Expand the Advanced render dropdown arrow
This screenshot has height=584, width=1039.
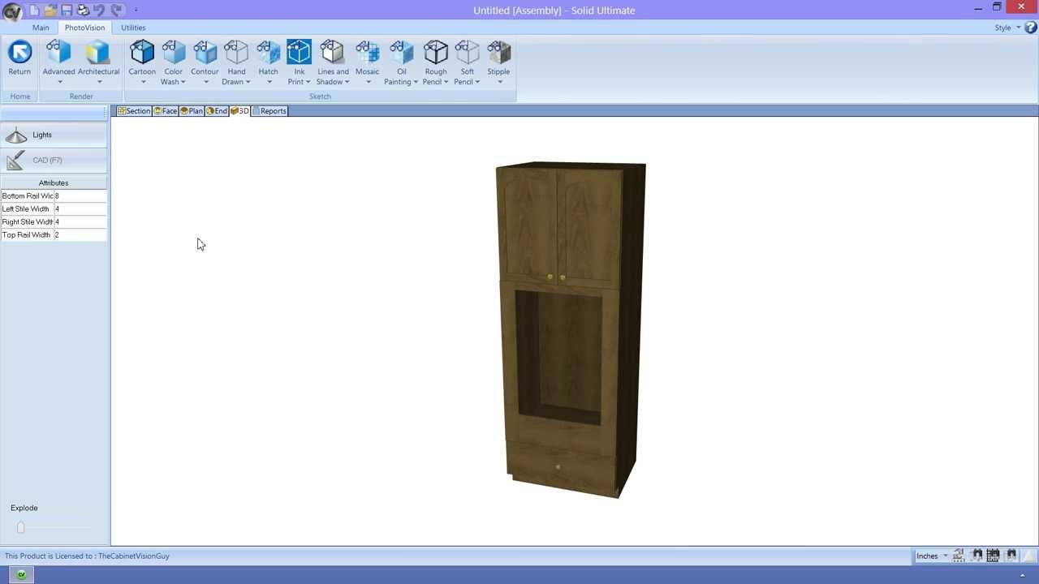tap(59, 82)
